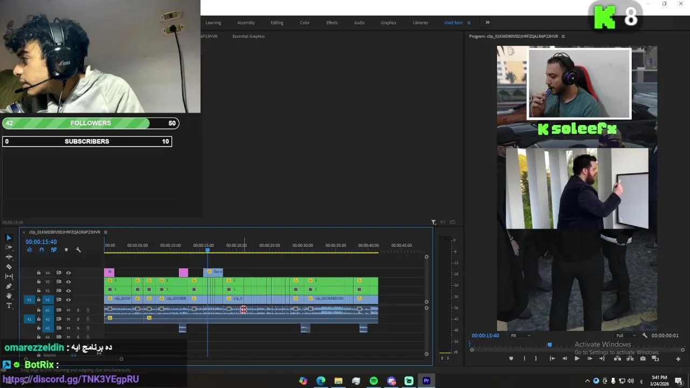This screenshot has height=388, width=690.
Task: Switch to the Color workspace
Action: (x=305, y=23)
